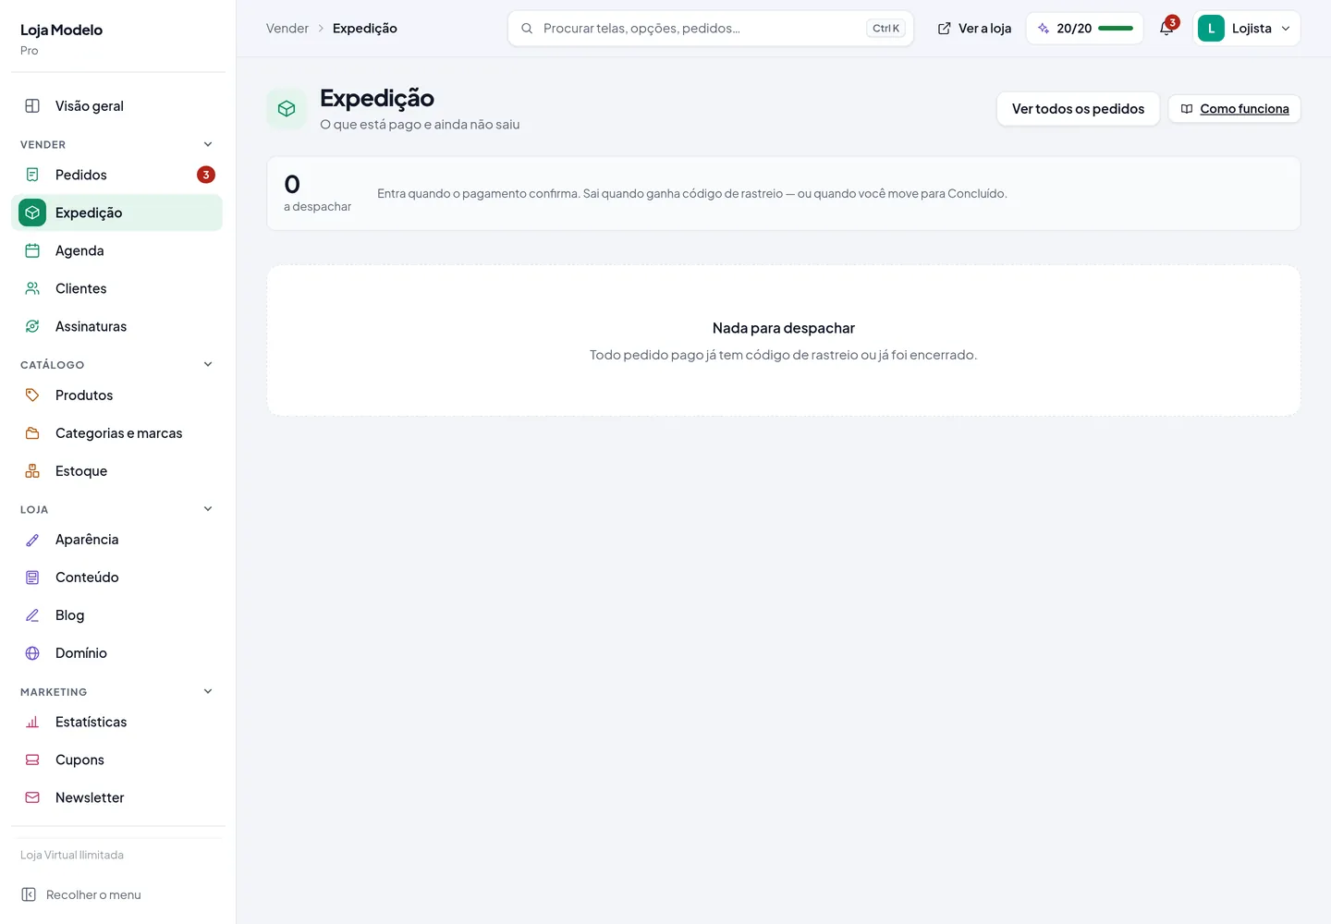Open notifications bell icon
The image size is (1331, 924).
pyautogui.click(x=1166, y=29)
